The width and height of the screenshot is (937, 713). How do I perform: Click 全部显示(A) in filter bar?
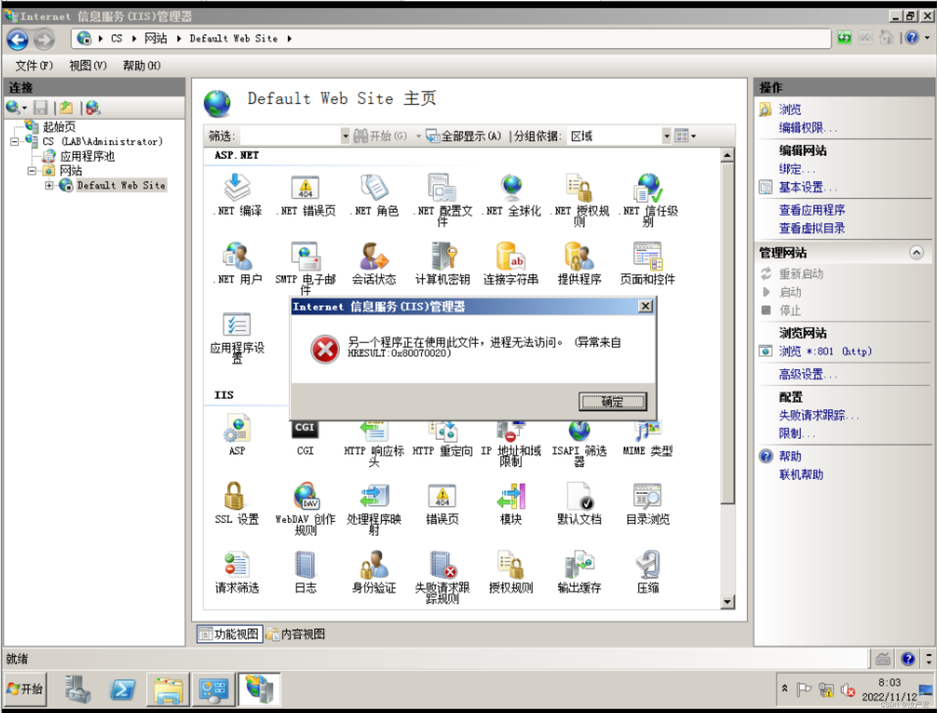[464, 136]
